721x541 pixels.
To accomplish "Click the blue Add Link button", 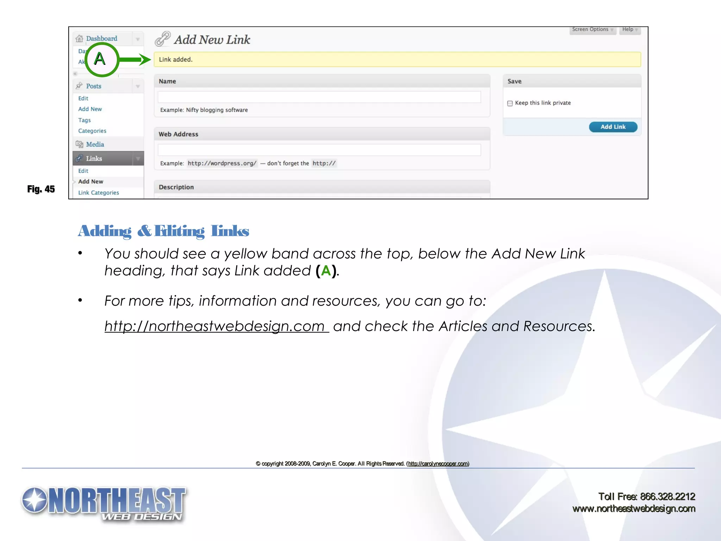I will [613, 127].
